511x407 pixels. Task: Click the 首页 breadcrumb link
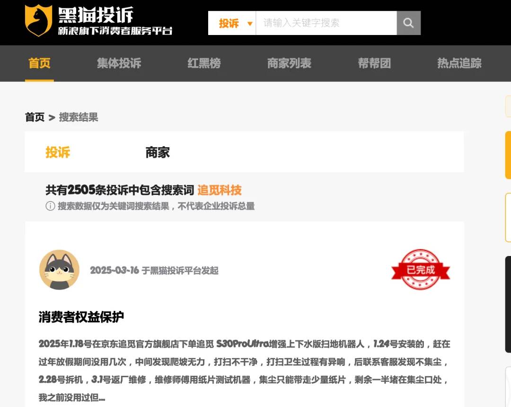(x=35, y=117)
